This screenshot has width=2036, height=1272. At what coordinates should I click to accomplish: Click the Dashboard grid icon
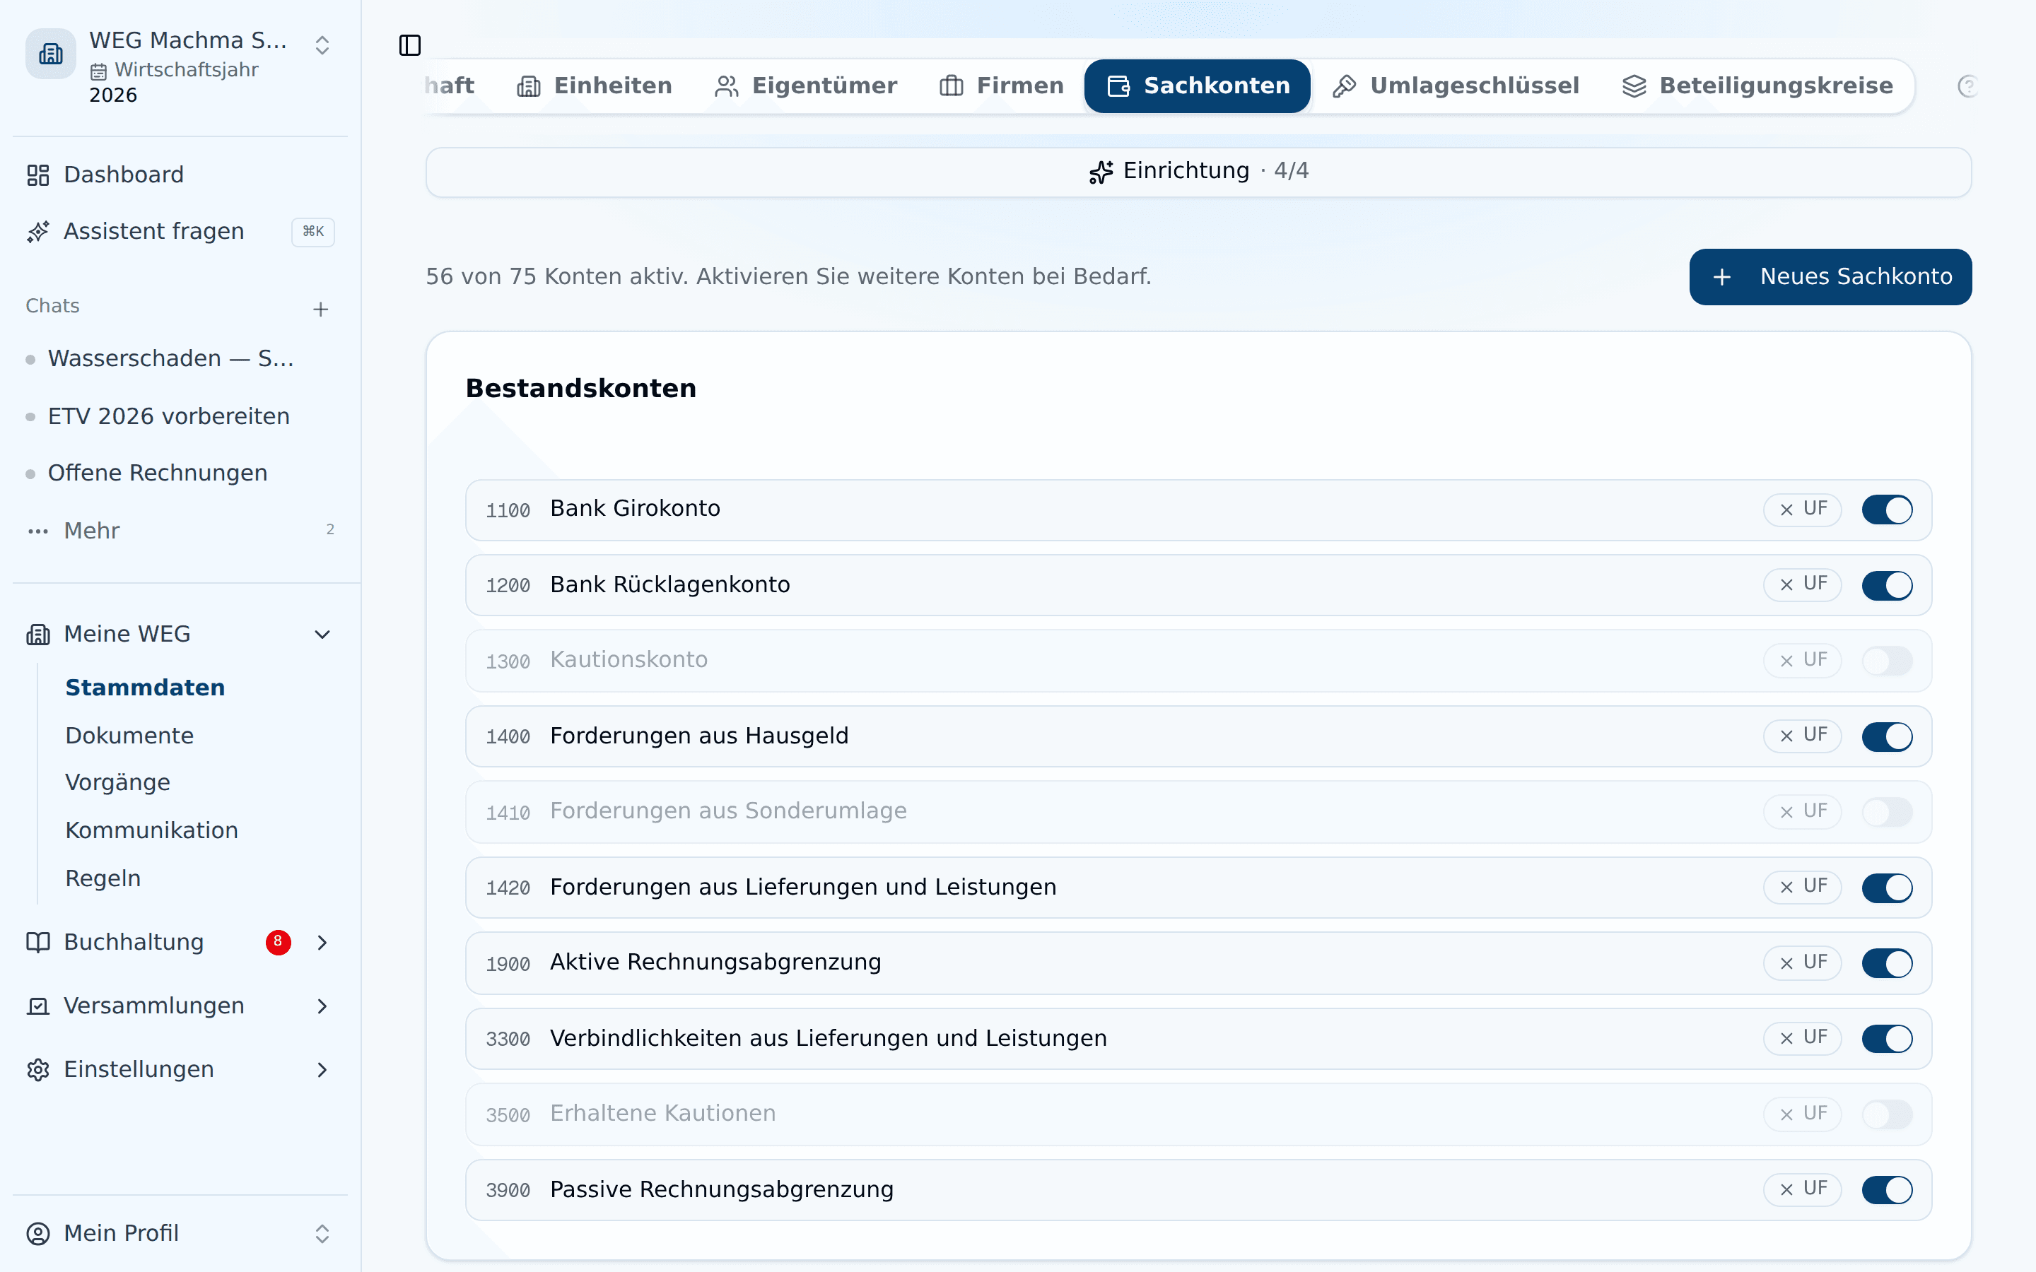[x=38, y=175]
